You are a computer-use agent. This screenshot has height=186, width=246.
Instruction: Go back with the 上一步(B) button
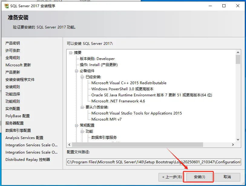[x=172, y=177]
